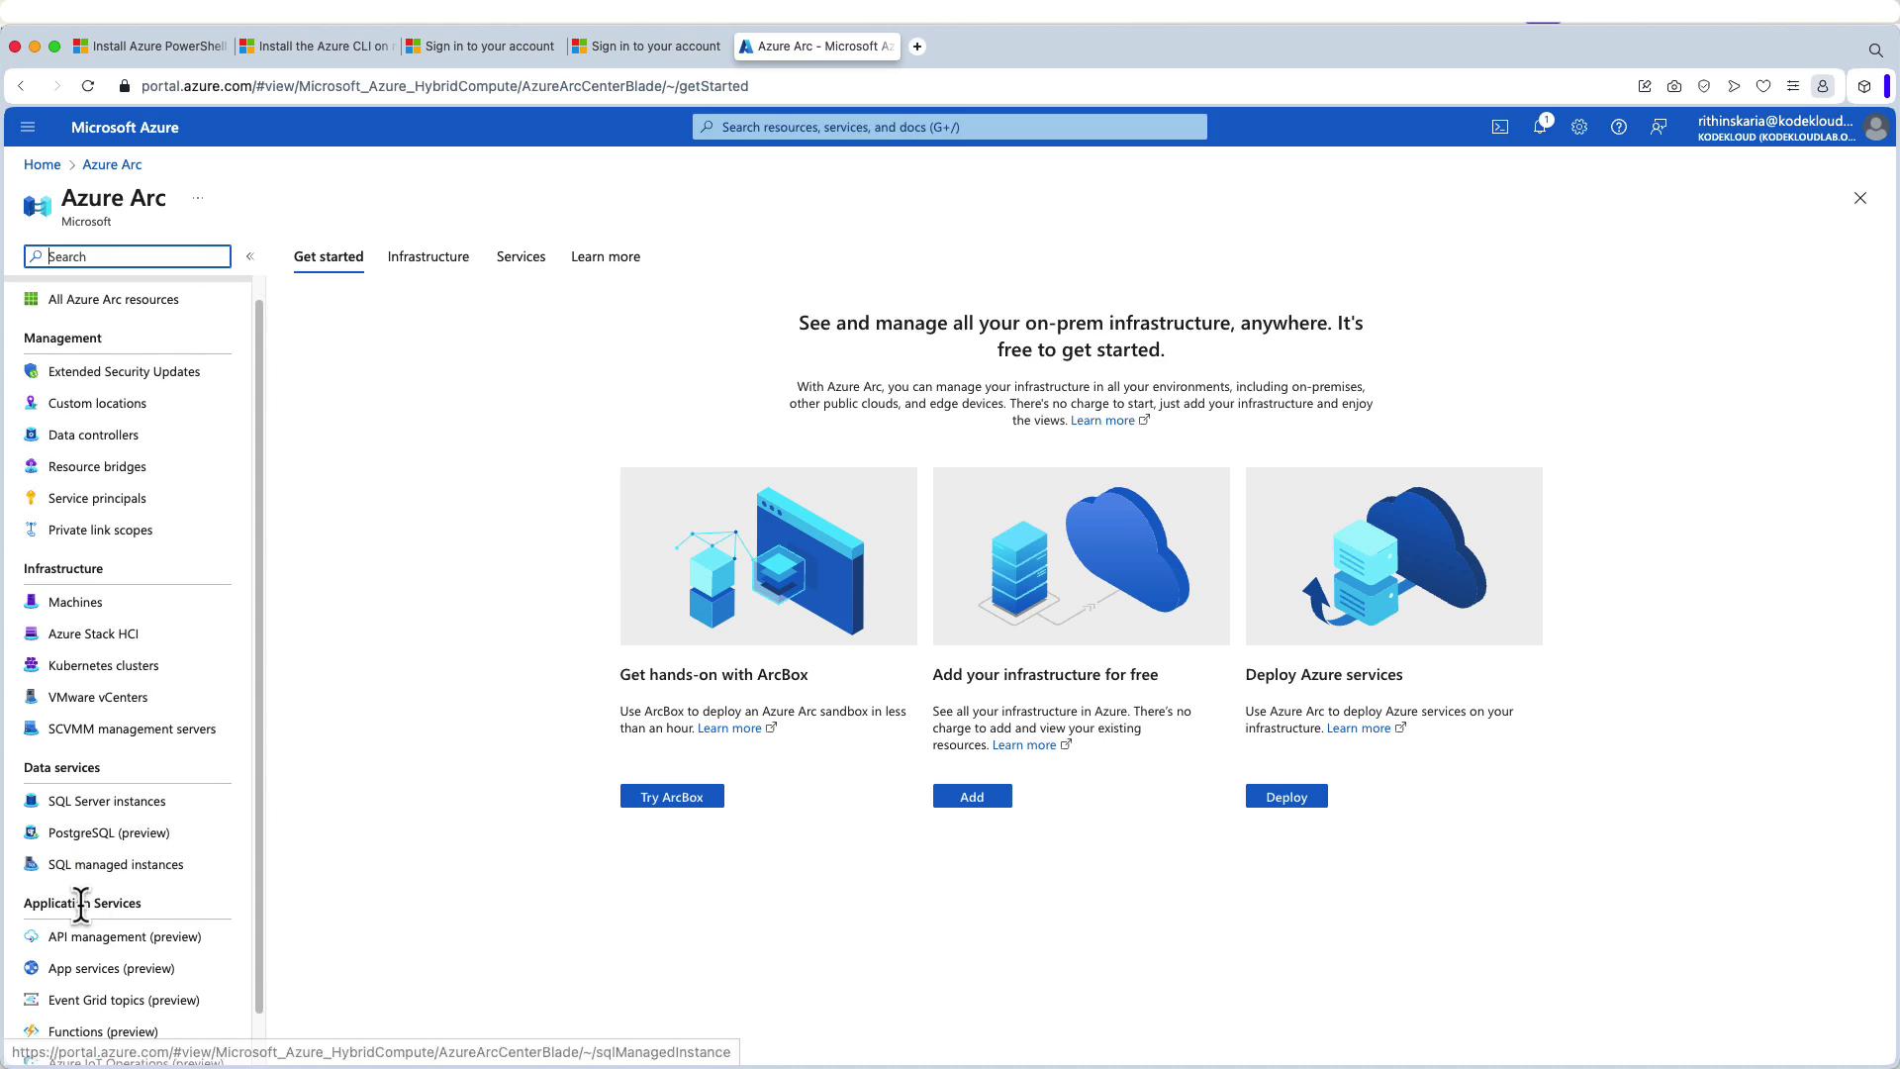Open the ellipsis menu next to Azure Arc
The height and width of the screenshot is (1069, 1900).
198,198
